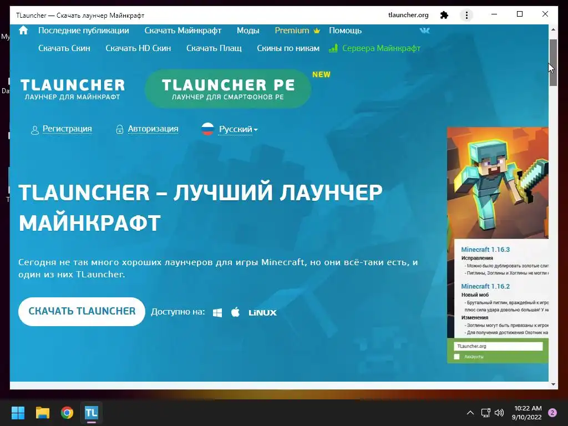Click the green server stats icon

pyautogui.click(x=333, y=48)
